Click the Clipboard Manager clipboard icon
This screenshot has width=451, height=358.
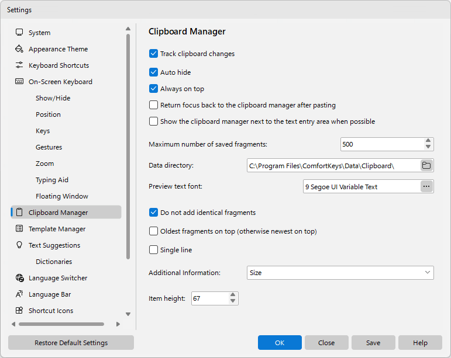coord(19,213)
